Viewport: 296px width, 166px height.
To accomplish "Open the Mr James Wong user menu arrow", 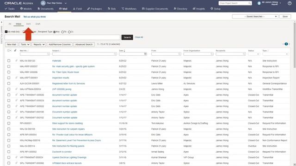I will 280,3.
